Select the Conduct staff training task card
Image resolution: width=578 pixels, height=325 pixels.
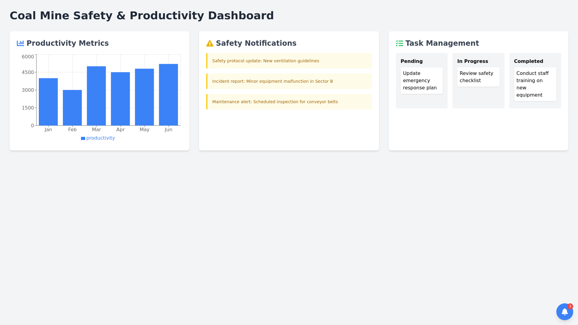pos(535,84)
